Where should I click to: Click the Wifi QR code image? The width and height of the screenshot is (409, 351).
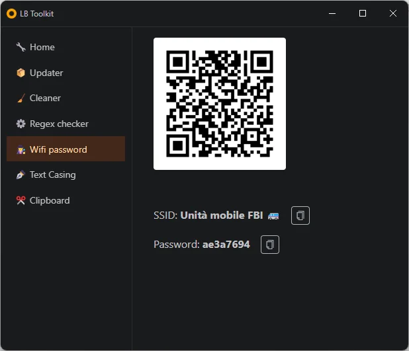coord(220,104)
